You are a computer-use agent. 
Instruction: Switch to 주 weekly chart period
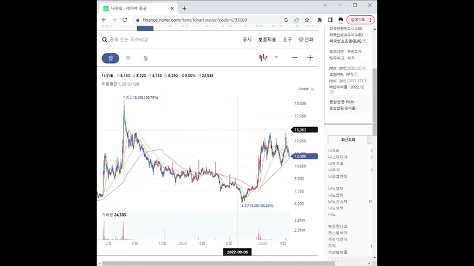point(128,58)
